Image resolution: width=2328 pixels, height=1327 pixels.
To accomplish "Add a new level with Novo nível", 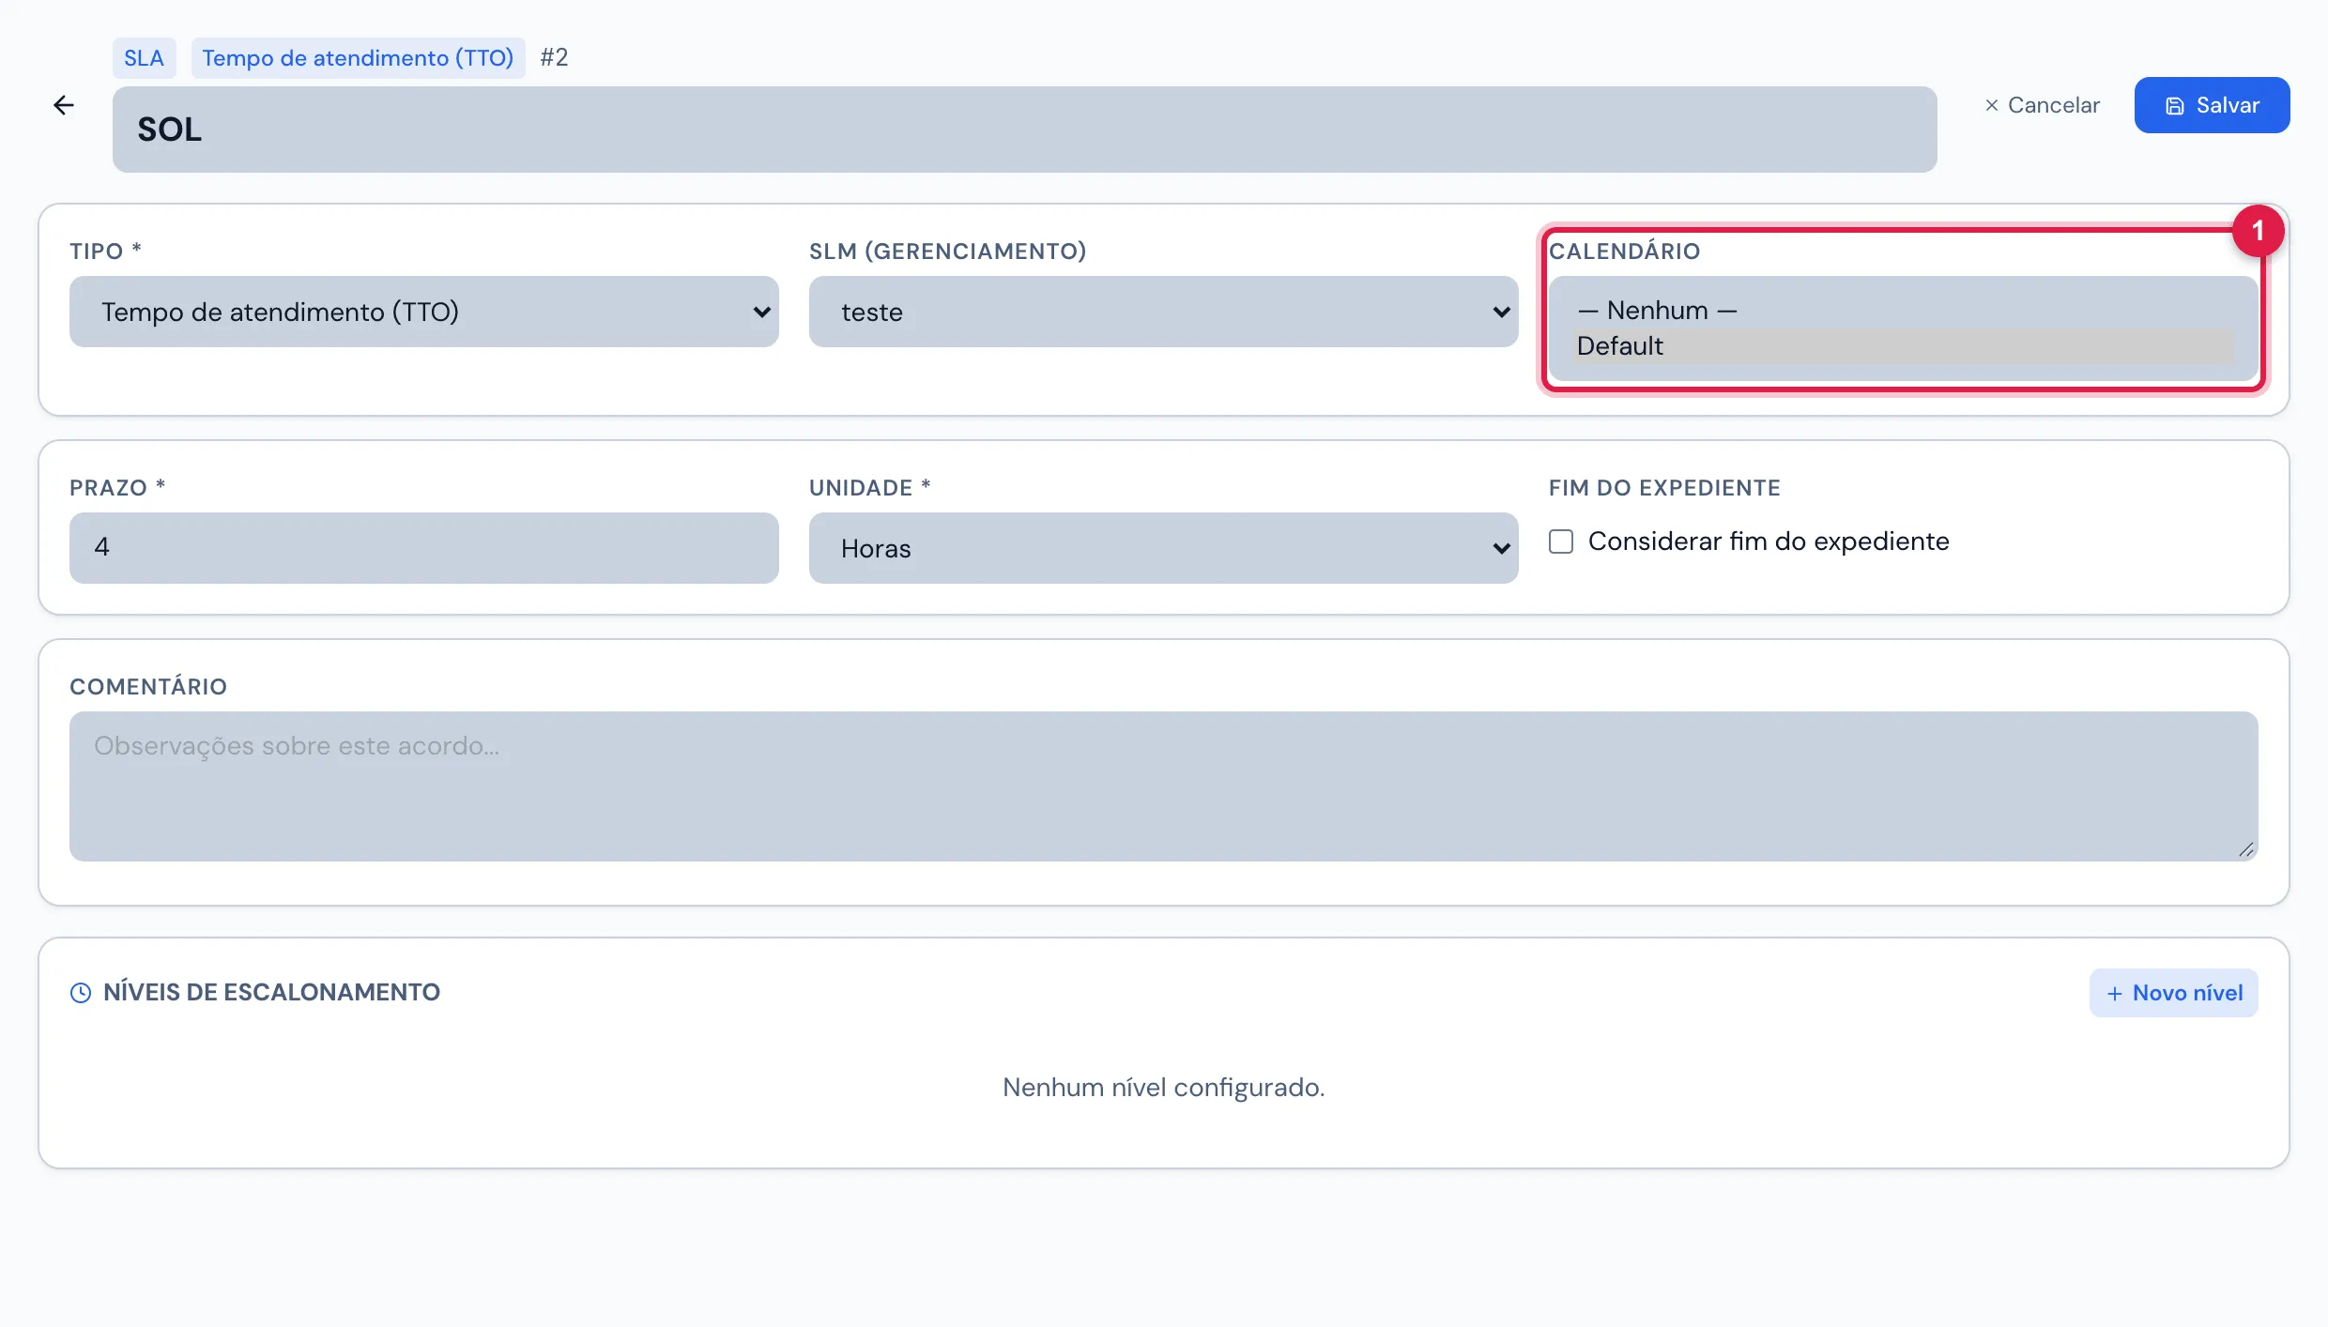I will click(x=2173, y=993).
